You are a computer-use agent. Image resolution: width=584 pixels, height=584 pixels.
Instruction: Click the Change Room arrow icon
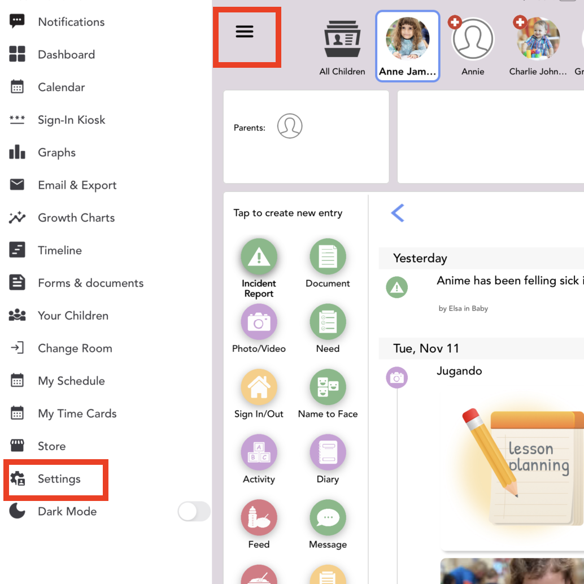coord(17,348)
